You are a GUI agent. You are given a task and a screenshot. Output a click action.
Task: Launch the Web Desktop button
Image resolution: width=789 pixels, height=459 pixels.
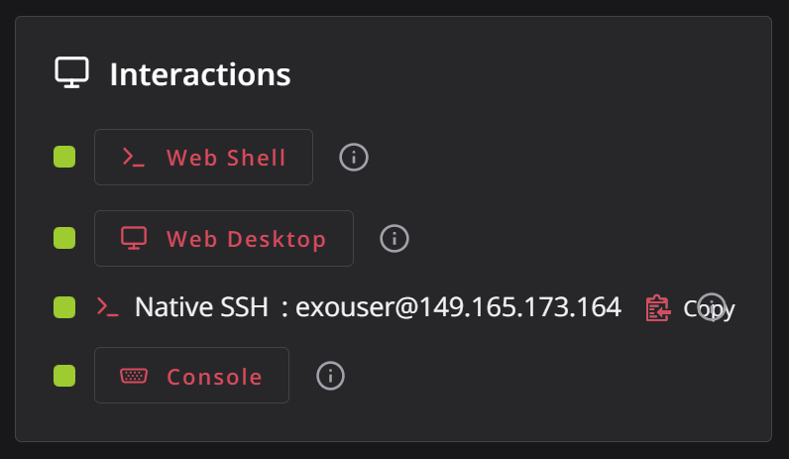[224, 238]
